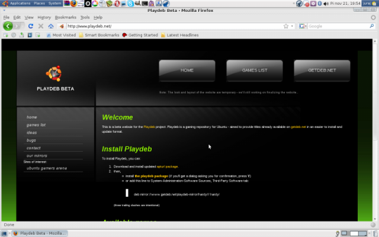The height and width of the screenshot is (237, 379).
Task: Open the System panel menu
Action: click(x=55, y=4)
